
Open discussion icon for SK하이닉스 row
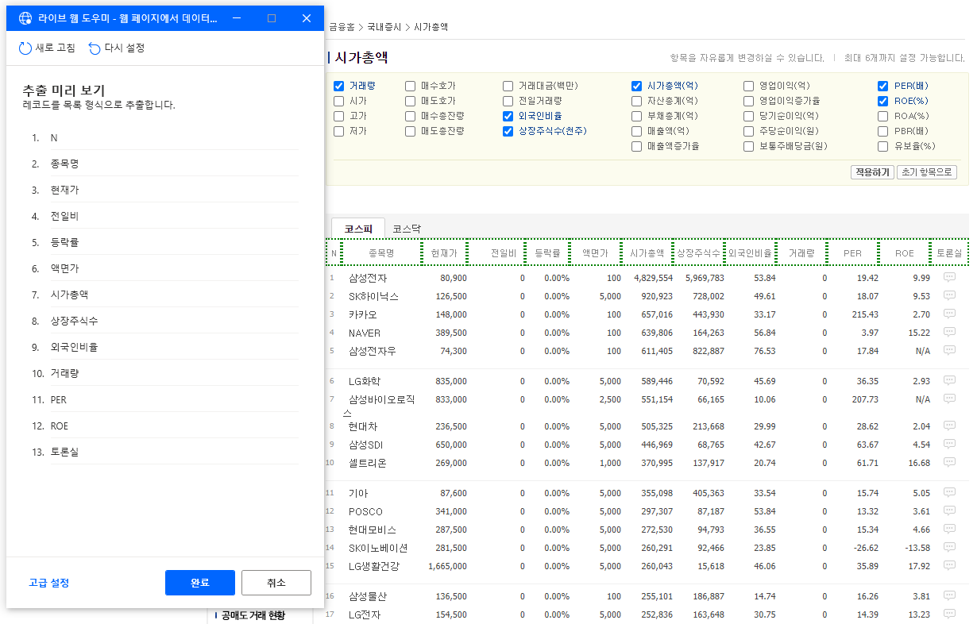click(949, 296)
